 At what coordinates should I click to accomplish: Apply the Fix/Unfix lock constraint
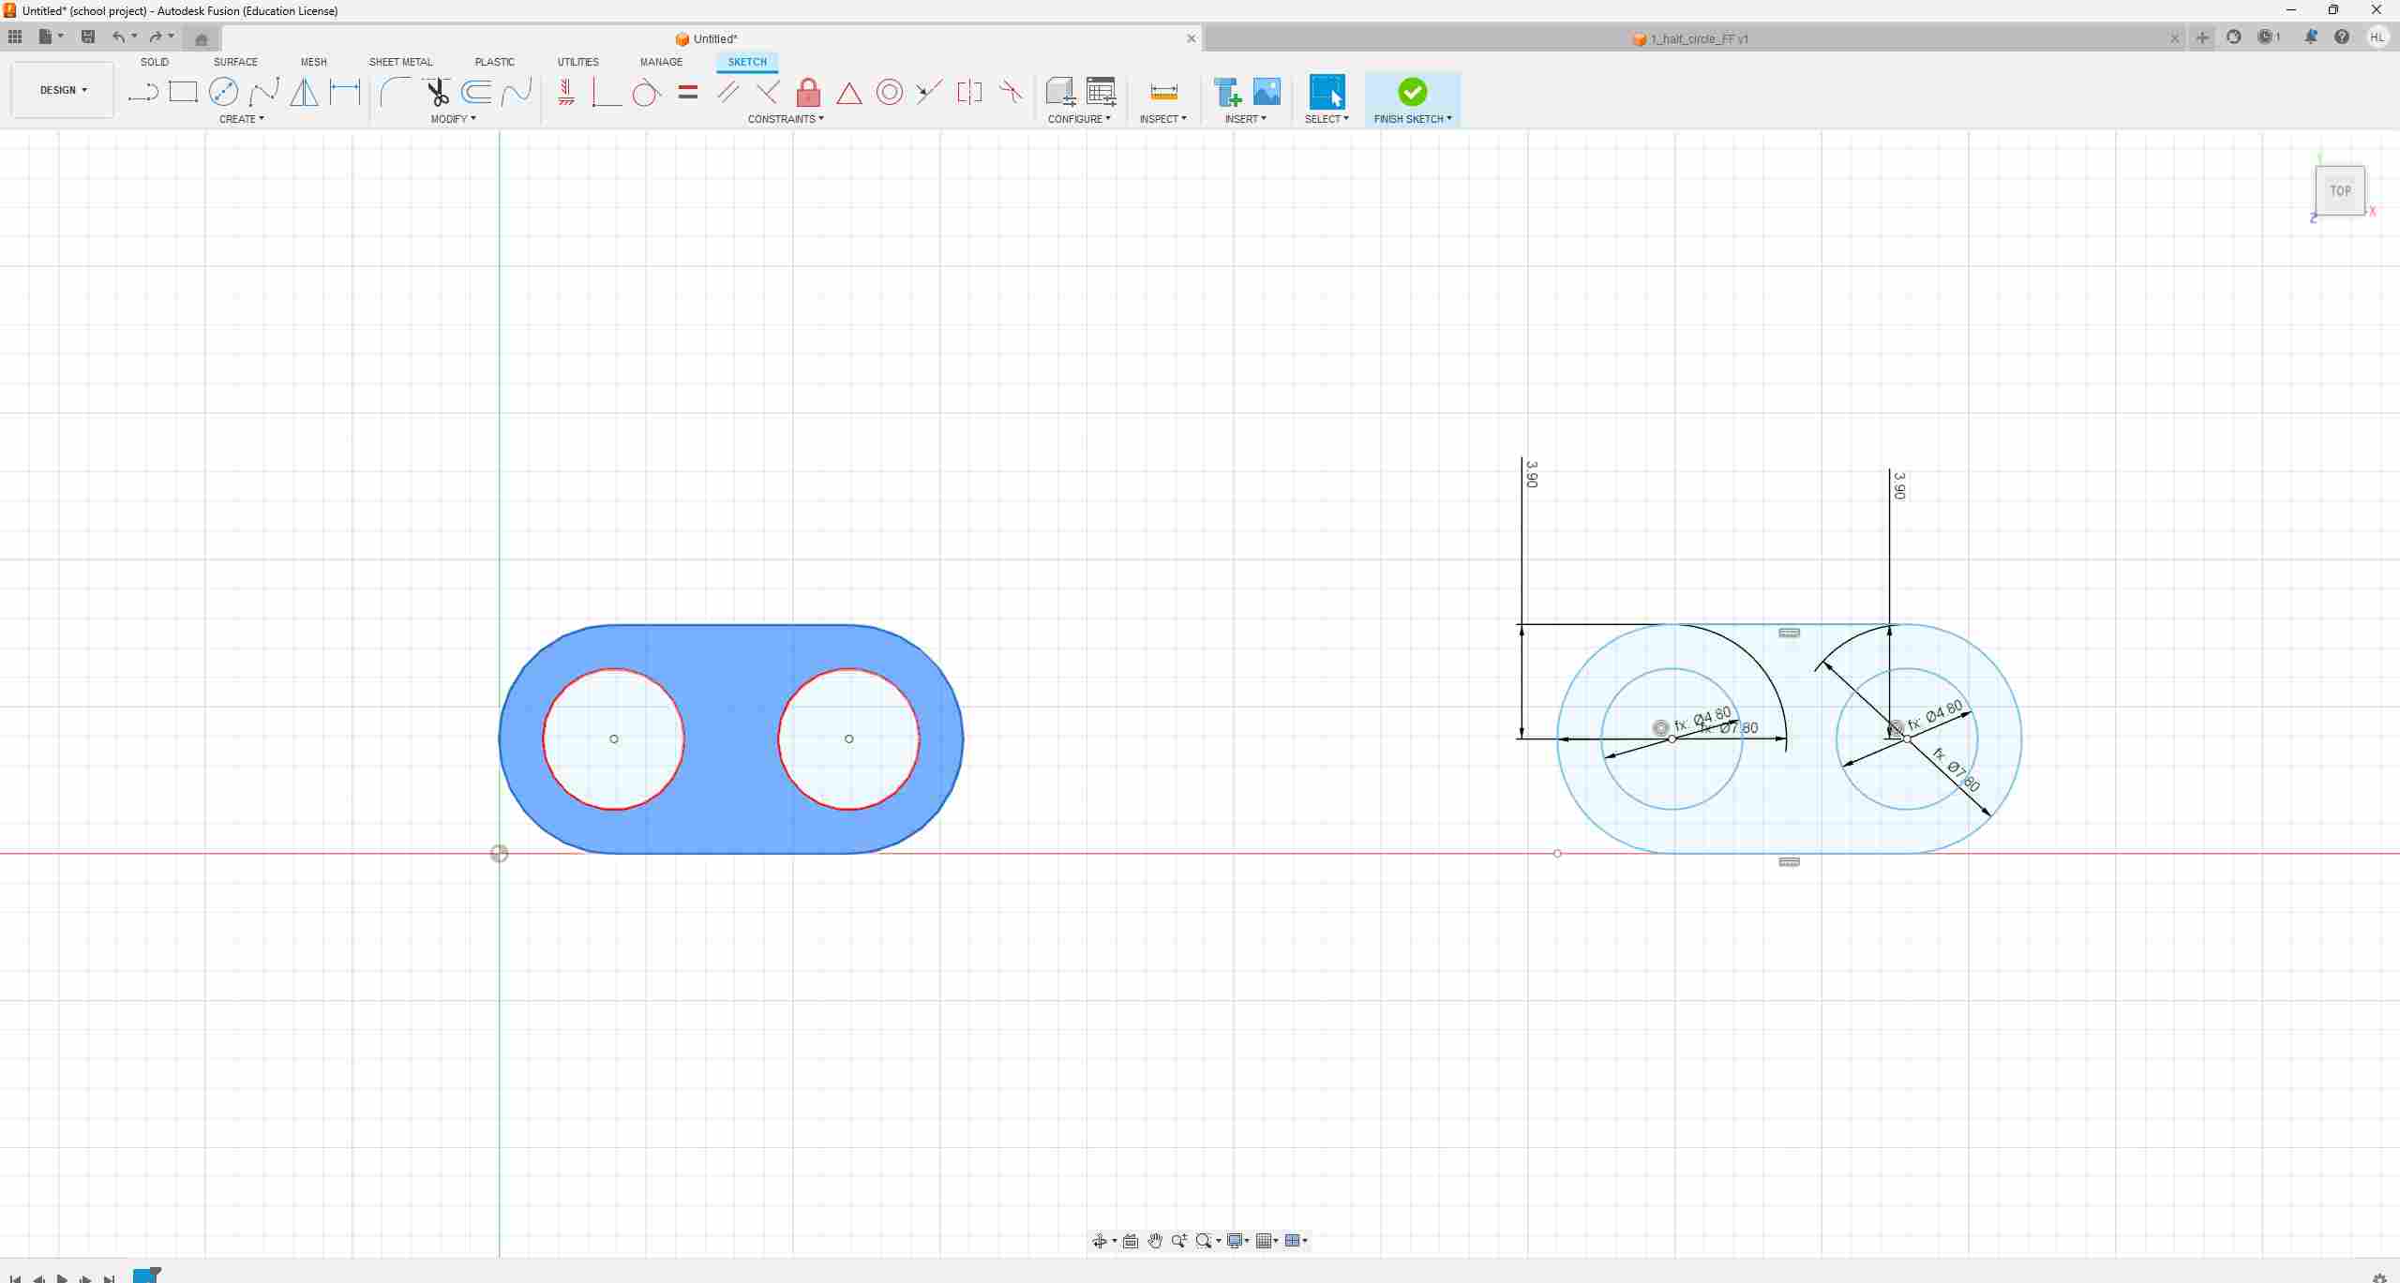[x=808, y=92]
